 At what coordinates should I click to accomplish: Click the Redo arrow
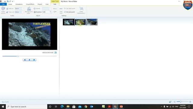tap(10, 1)
